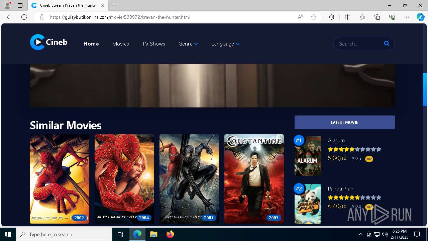Open Microsoft Edge from the taskbar
Image resolution: width=428 pixels, height=241 pixels.
(x=137, y=234)
